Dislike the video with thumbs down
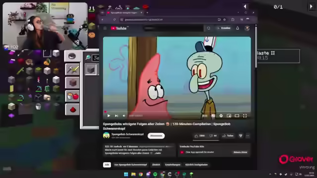Screen dimensions: 317x178 [213, 136]
